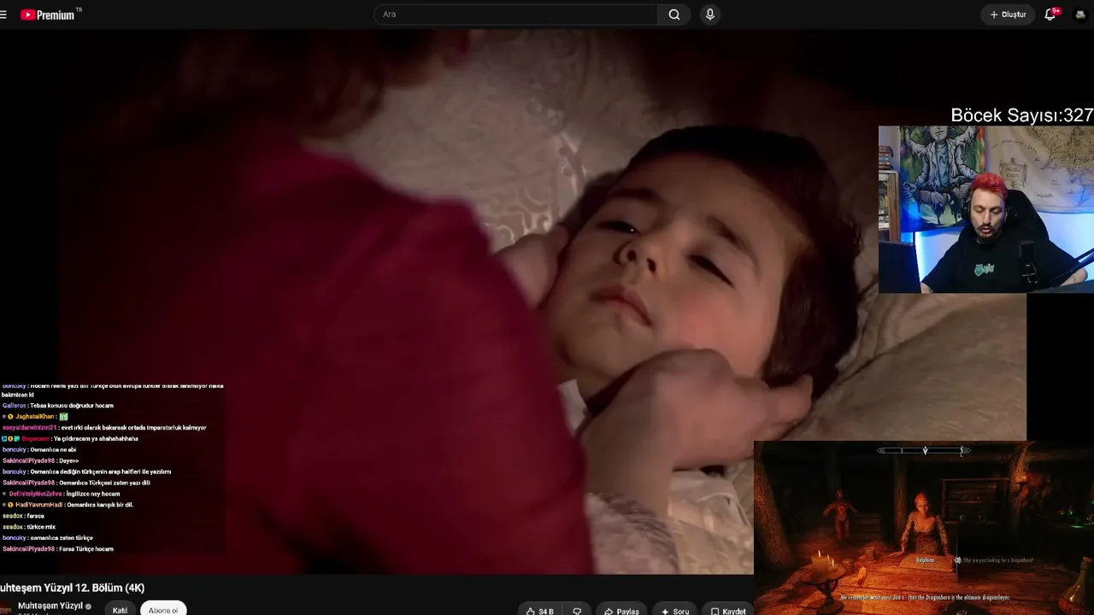Click the emote in JaghataiKhan's chat message
Viewport: 1094px width, 615px height.
[x=63, y=417]
